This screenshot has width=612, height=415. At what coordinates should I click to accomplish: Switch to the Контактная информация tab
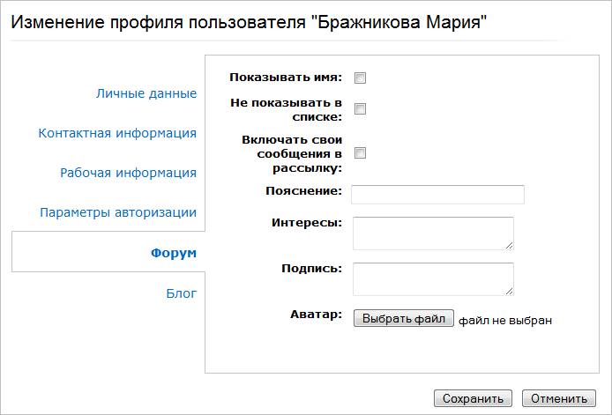point(117,133)
